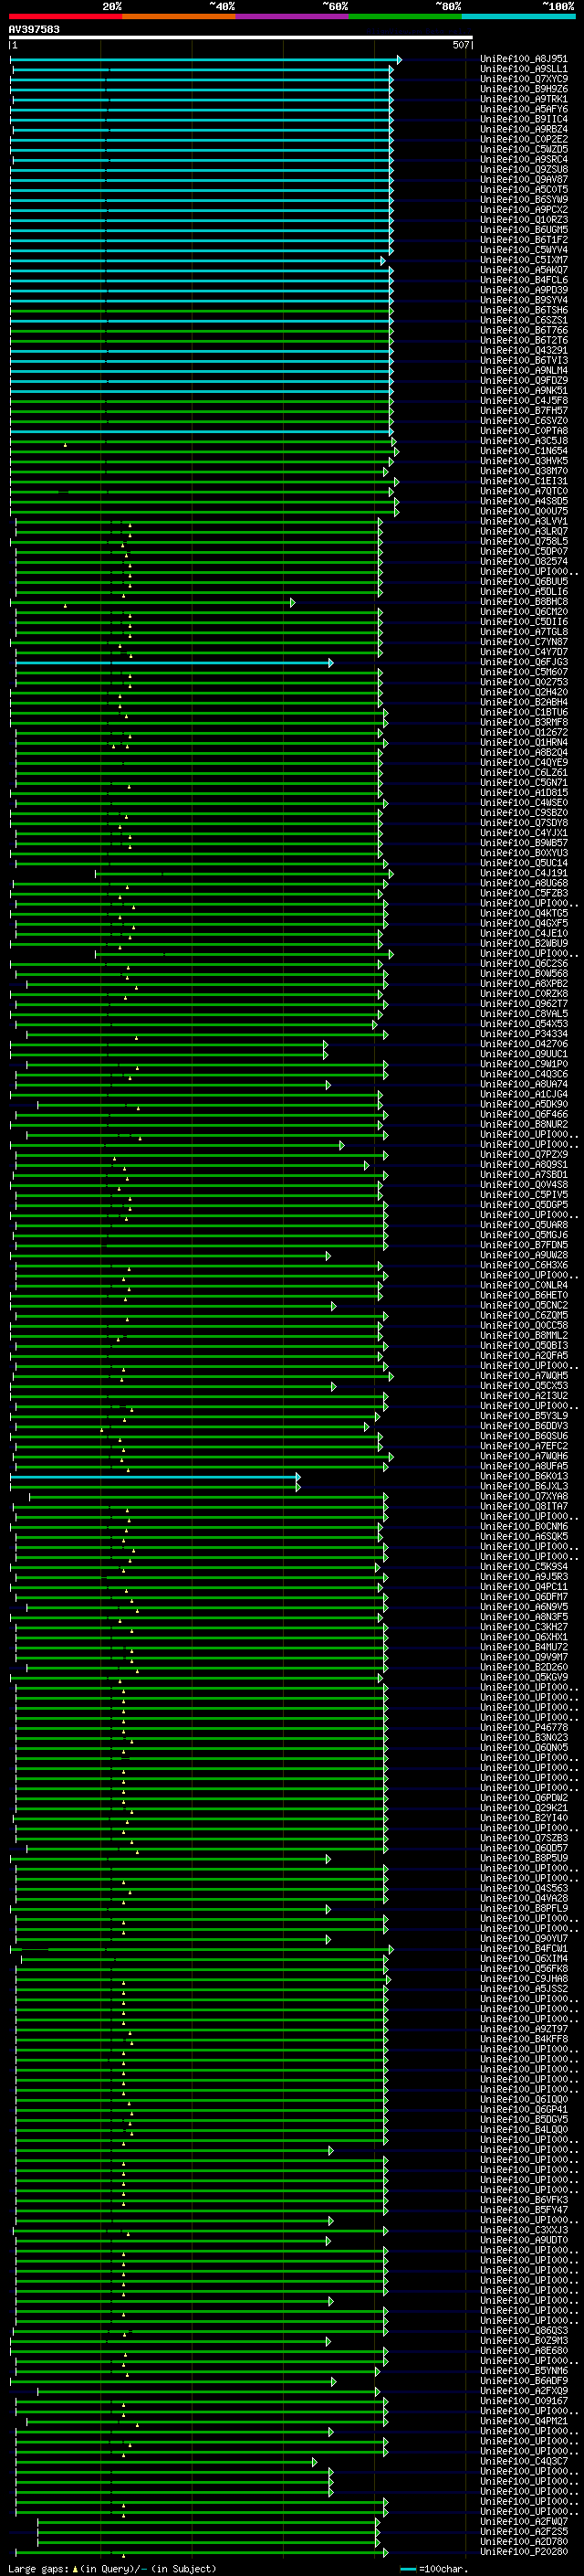The width and height of the screenshot is (584, 2576).
Task: Open hit UniRef100_O82574
Action: click(x=524, y=561)
